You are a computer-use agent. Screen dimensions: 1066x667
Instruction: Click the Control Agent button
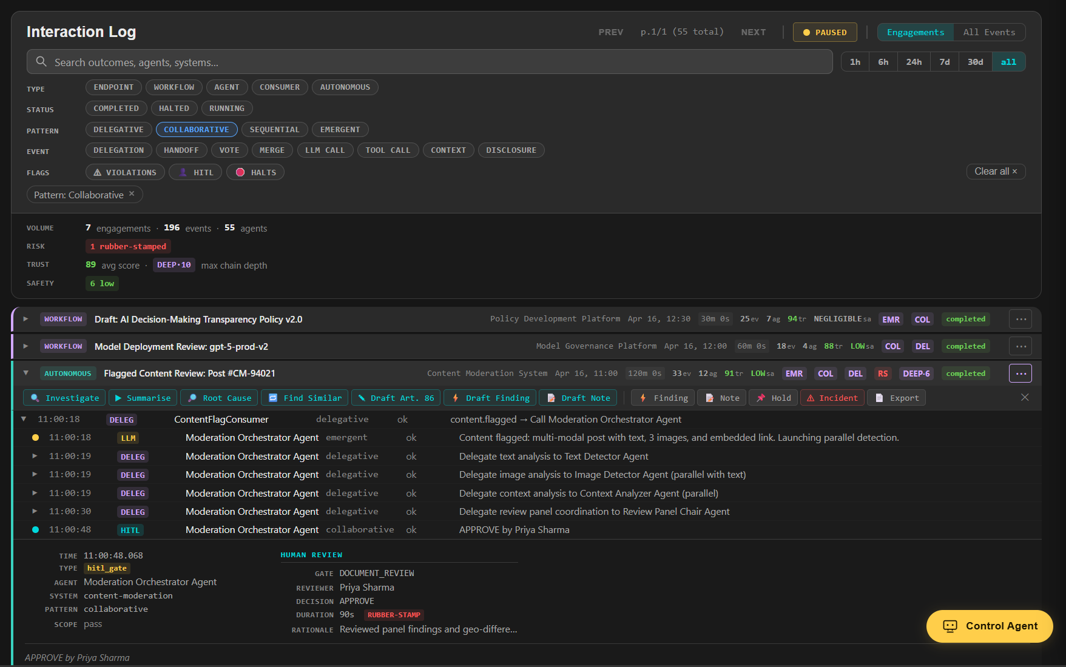[x=989, y=626]
